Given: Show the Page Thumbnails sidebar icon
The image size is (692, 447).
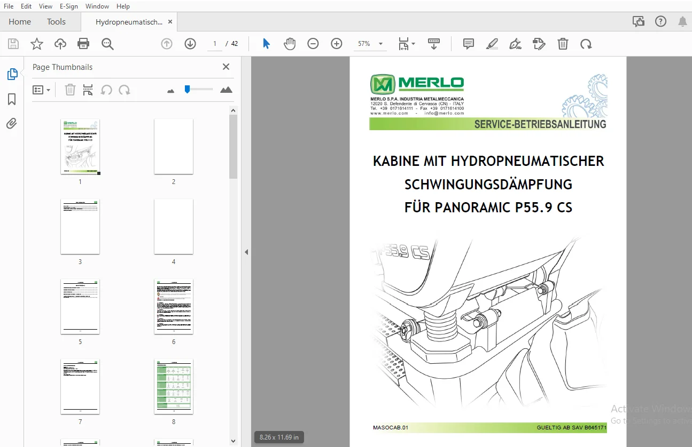Looking at the screenshot, I should 12,74.
